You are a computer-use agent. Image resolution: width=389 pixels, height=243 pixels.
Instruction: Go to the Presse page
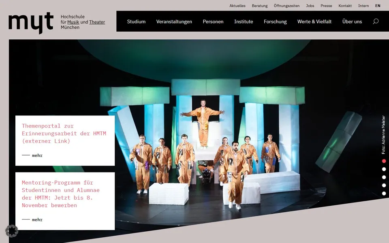[326, 6]
